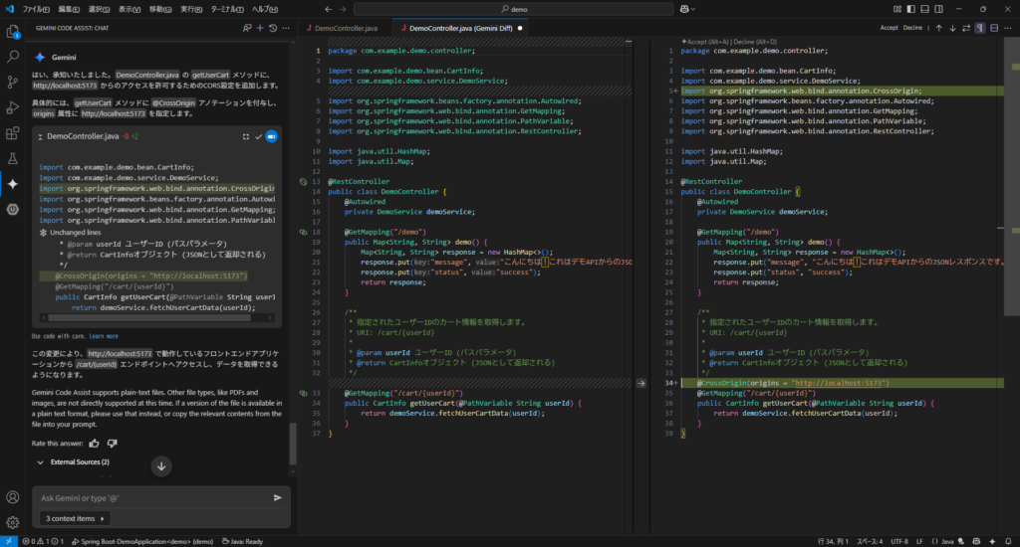Toggle secondary side bar visibility

tap(938, 9)
